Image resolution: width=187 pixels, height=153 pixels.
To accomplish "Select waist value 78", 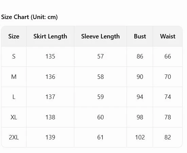I will coord(168,117).
